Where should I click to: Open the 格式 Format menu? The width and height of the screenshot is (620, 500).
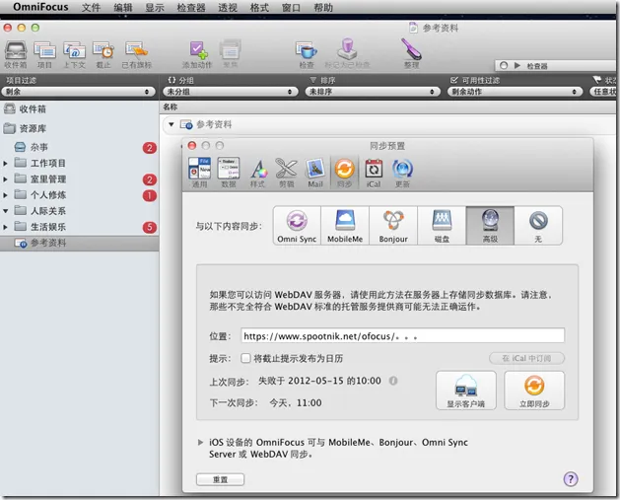pyautogui.click(x=259, y=8)
